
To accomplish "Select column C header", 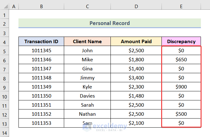I will tap(87, 6).
